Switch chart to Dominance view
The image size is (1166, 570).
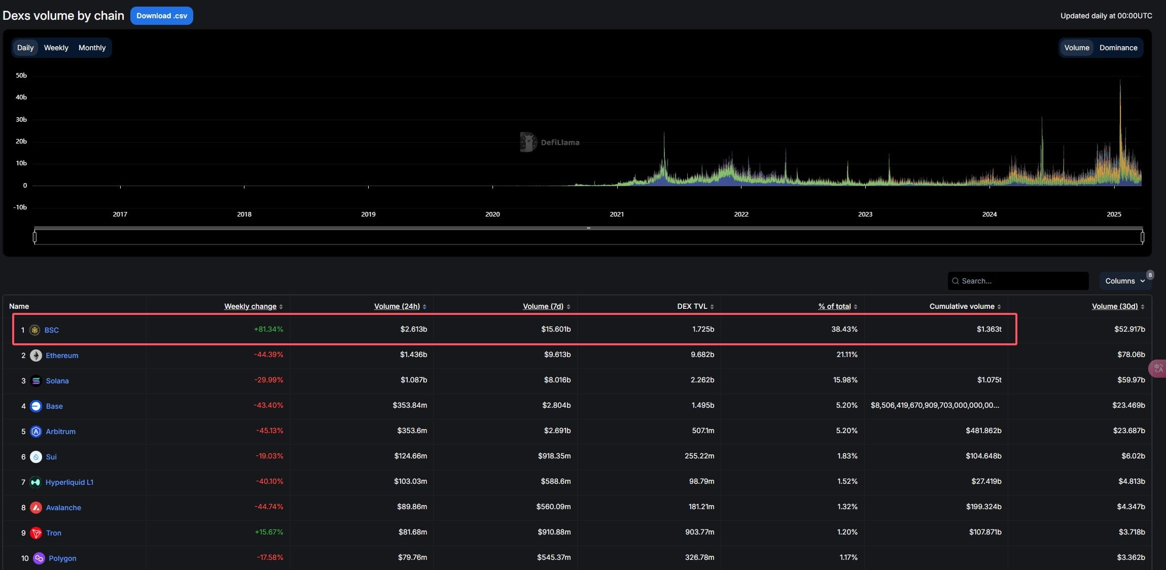(1118, 48)
